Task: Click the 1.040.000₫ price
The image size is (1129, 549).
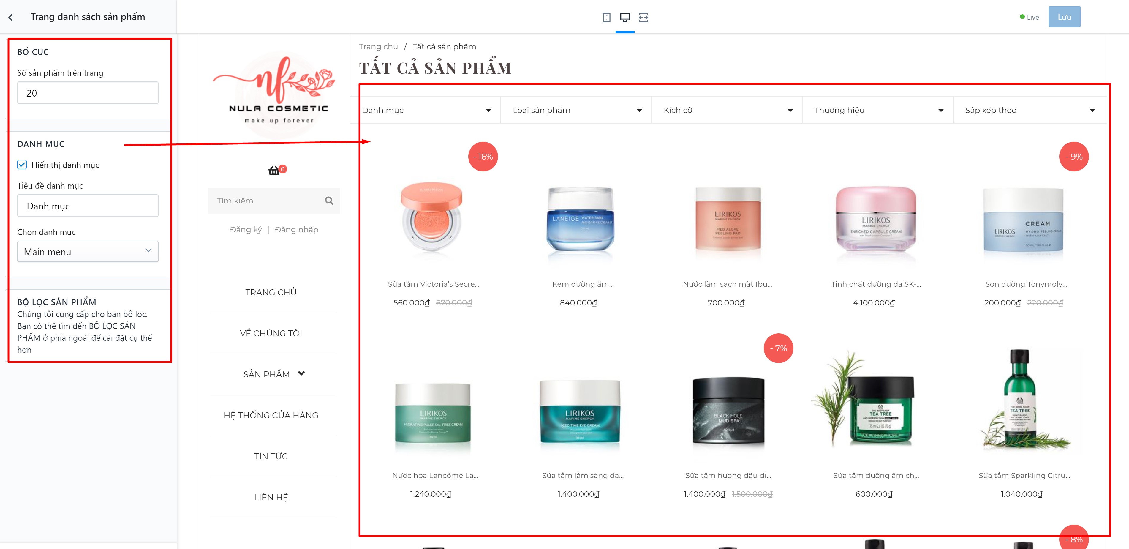Action: pos(1022,494)
